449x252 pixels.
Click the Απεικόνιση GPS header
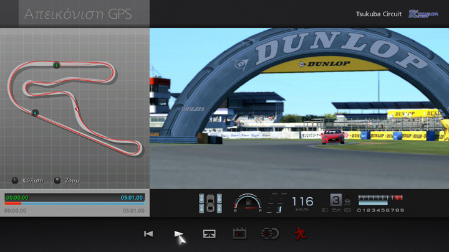coord(78,14)
